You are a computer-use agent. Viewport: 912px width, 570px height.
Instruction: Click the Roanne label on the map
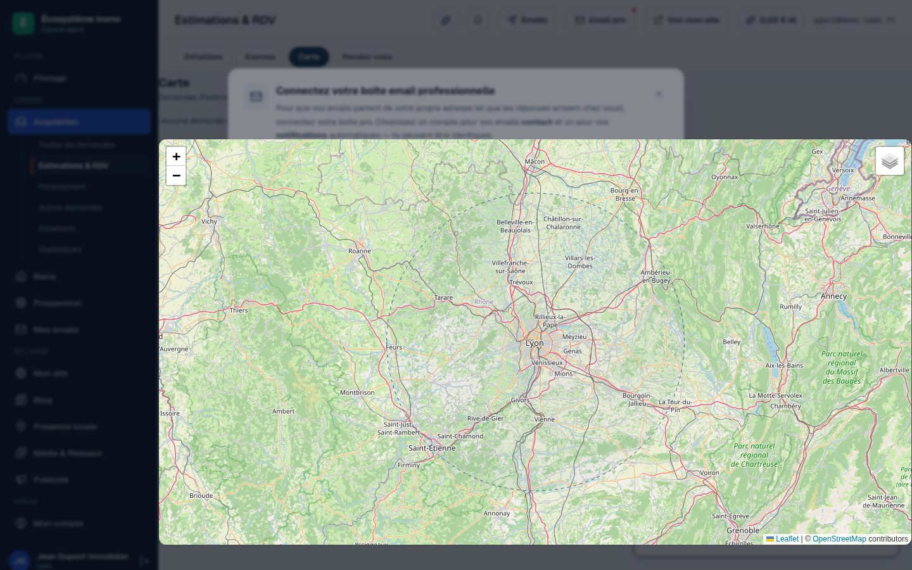tap(360, 251)
